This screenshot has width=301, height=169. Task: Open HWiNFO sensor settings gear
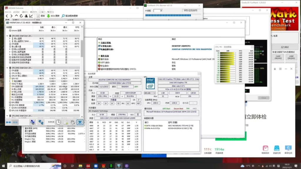click(x=73, y=122)
